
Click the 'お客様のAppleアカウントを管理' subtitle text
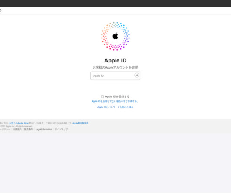click(x=115, y=68)
